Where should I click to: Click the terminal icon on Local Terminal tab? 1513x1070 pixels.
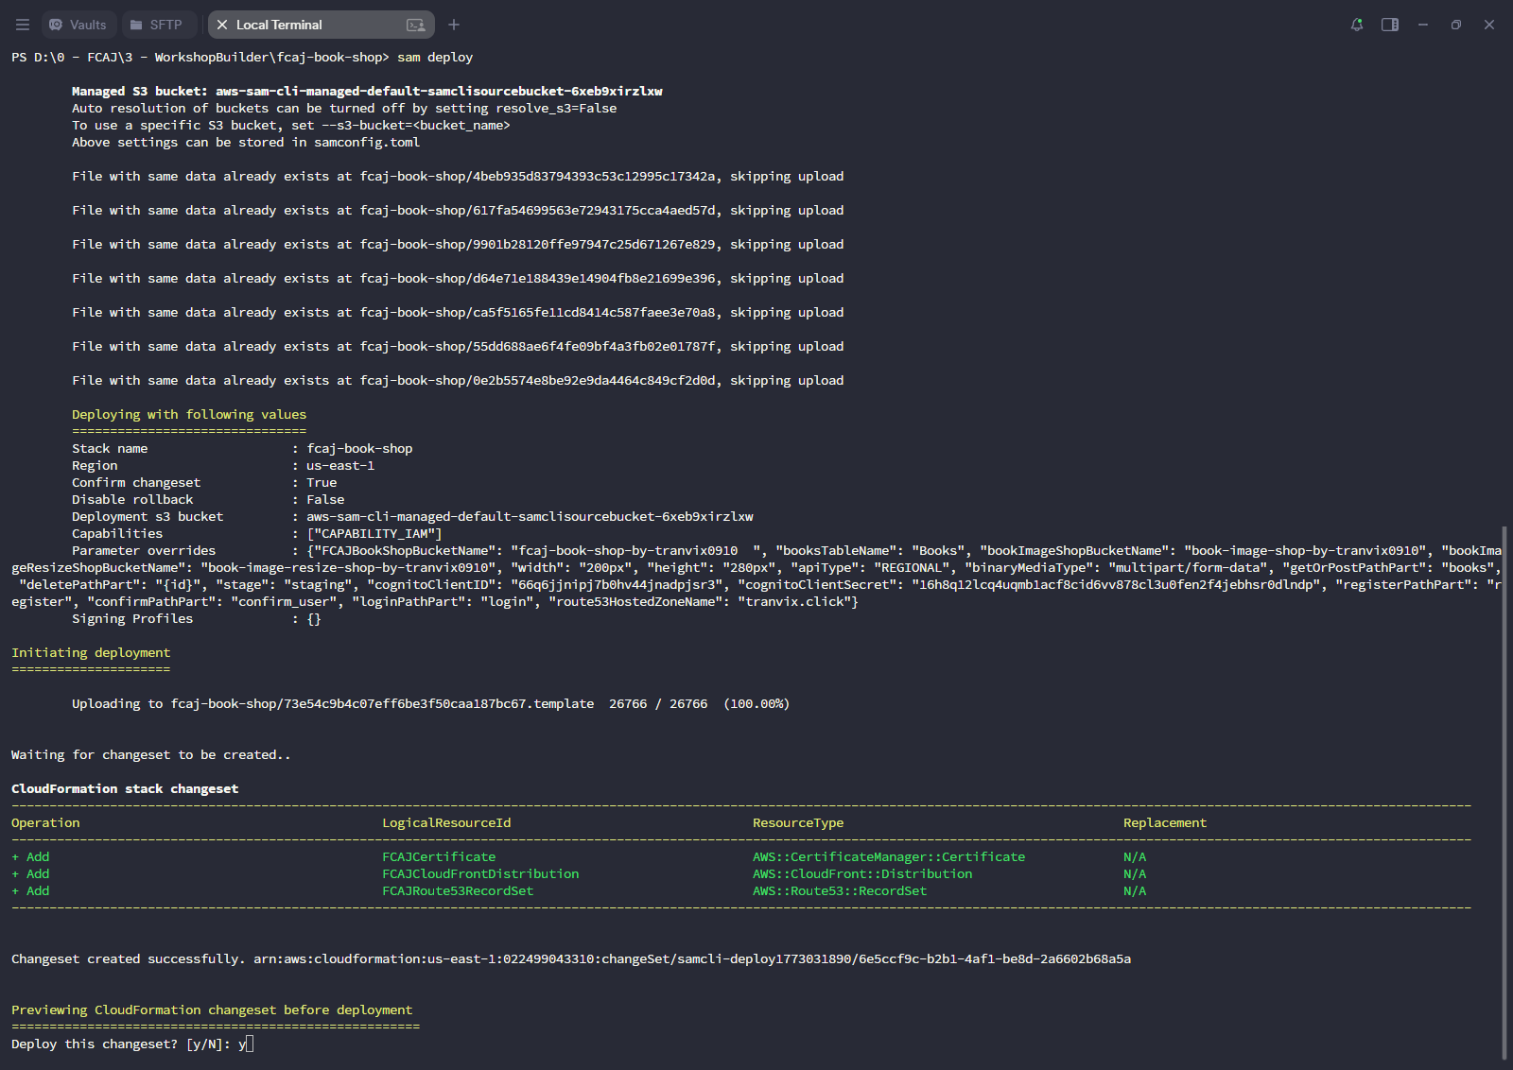tap(415, 25)
